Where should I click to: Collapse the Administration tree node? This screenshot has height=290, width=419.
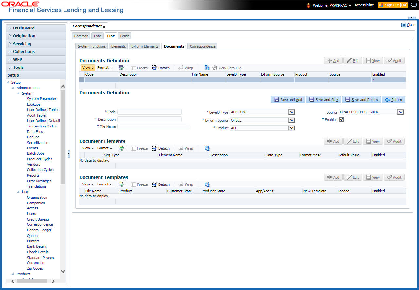tap(13, 88)
